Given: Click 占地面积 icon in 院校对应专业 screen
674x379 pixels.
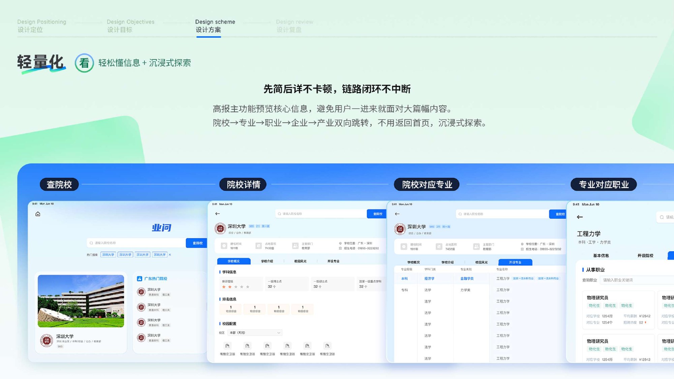Looking at the screenshot, I should tap(439, 247).
